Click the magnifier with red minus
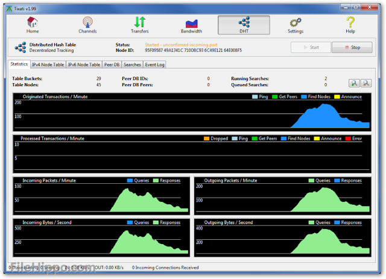 coord(366,83)
